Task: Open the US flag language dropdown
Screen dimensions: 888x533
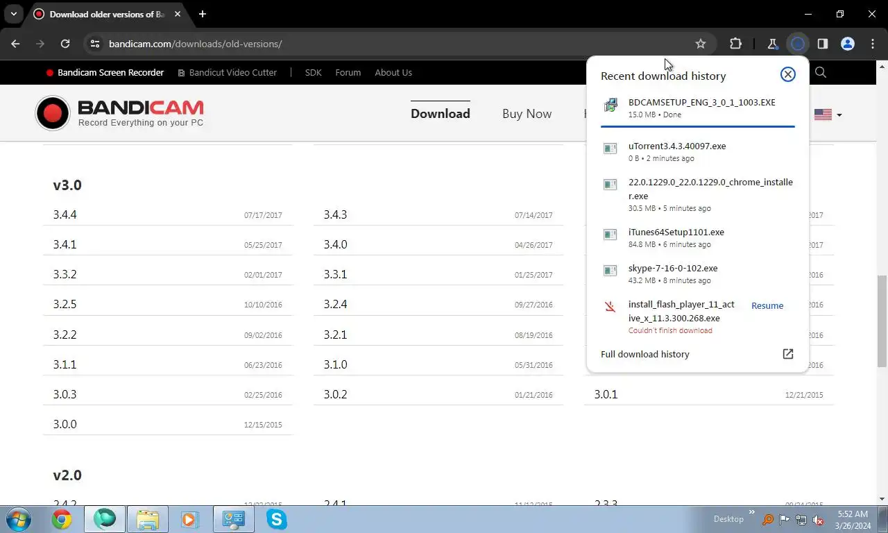Action: (x=828, y=115)
